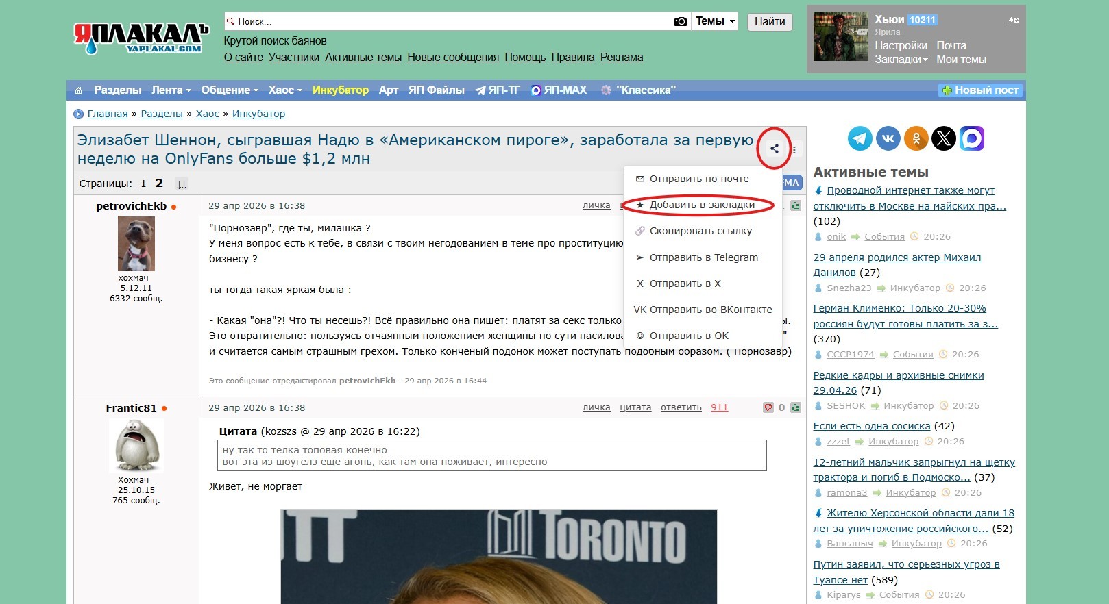Choose Отправить в Telegram from share menu
The width and height of the screenshot is (1109, 604).
pos(703,257)
